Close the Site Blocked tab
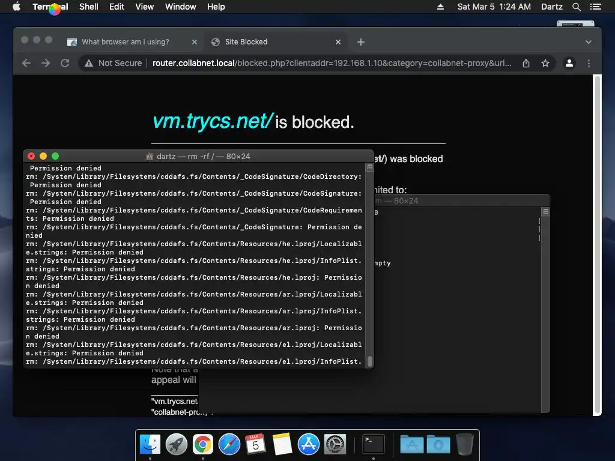The image size is (615, 461). point(338,42)
